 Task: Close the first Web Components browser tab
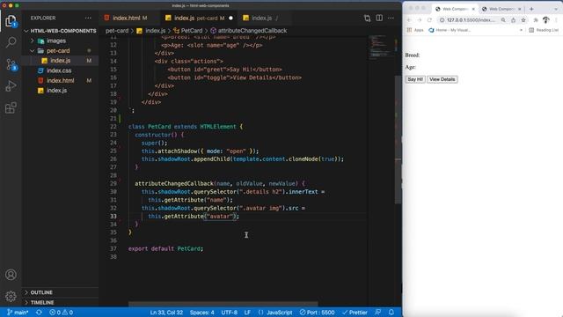[473, 9]
